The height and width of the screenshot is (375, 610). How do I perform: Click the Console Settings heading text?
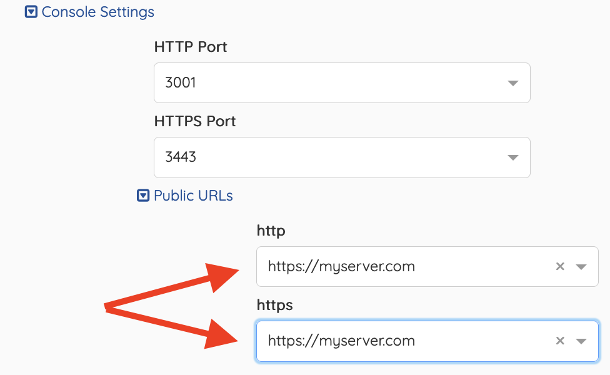pyautogui.click(x=97, y=12)
